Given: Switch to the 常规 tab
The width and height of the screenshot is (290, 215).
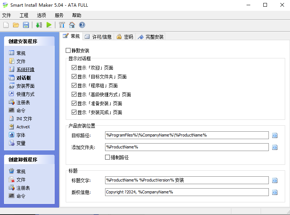Looking at the screenshot, I should pos(71,36).
